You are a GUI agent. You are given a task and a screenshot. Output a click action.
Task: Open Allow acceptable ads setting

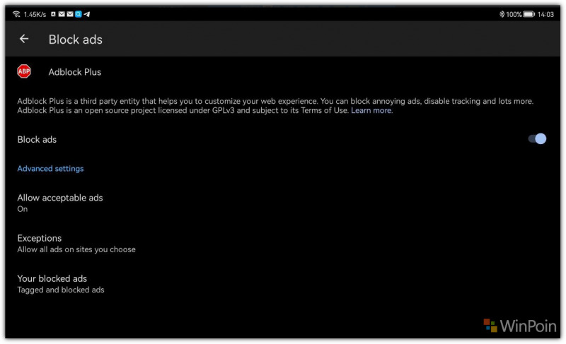pyautogui.click(x=282, y=203)
